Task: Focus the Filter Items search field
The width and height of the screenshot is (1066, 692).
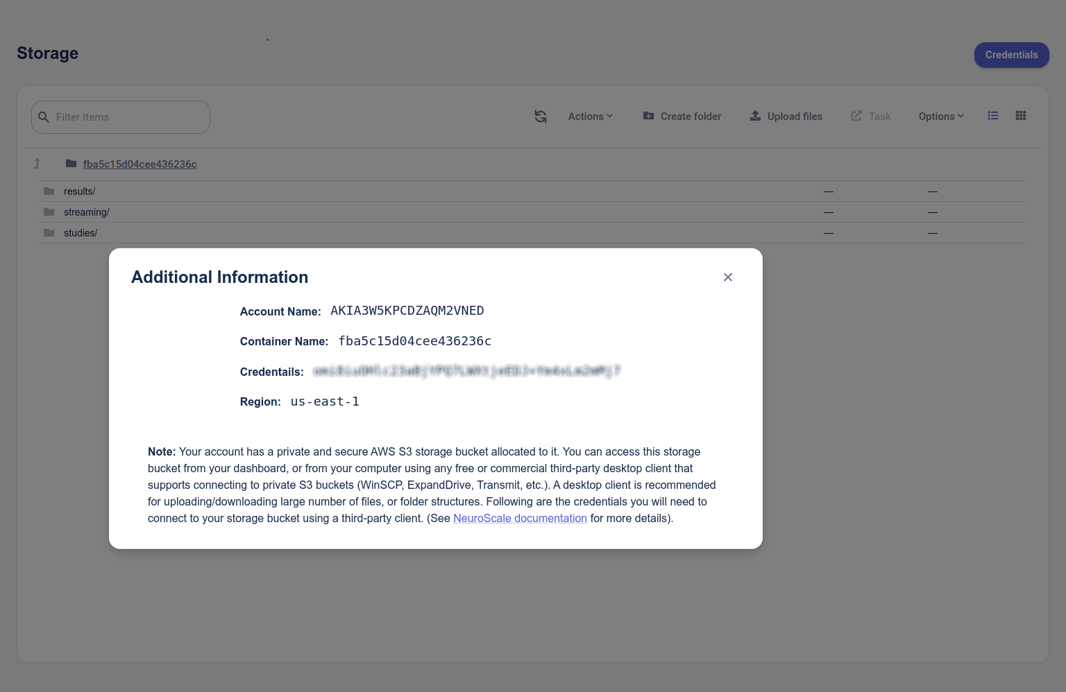Action: click(121, 117)
